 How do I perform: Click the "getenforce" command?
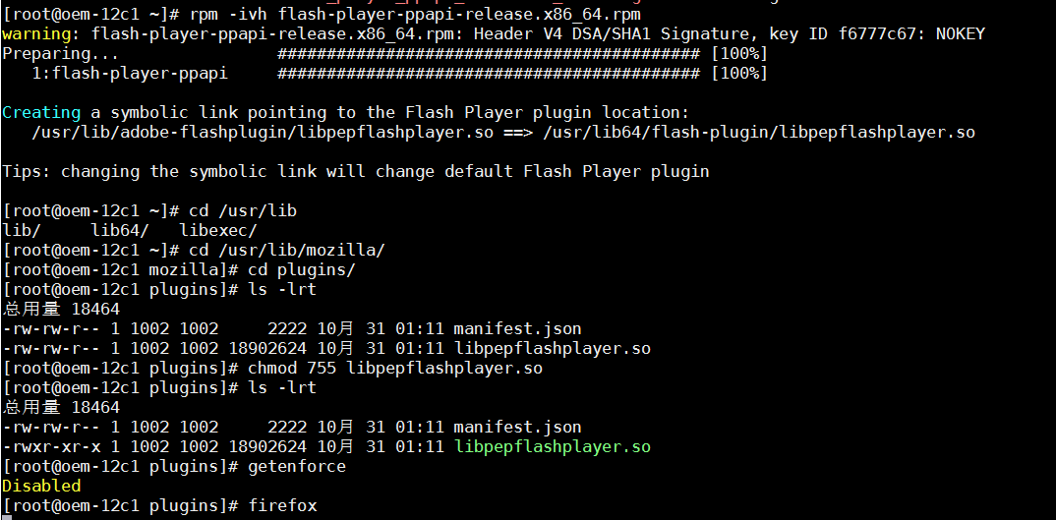click(297, 467)
